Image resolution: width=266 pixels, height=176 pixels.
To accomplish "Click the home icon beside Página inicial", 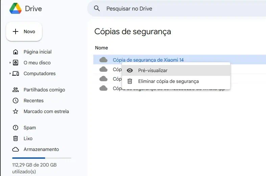I will pyautogui.click(x=16, y=52).
